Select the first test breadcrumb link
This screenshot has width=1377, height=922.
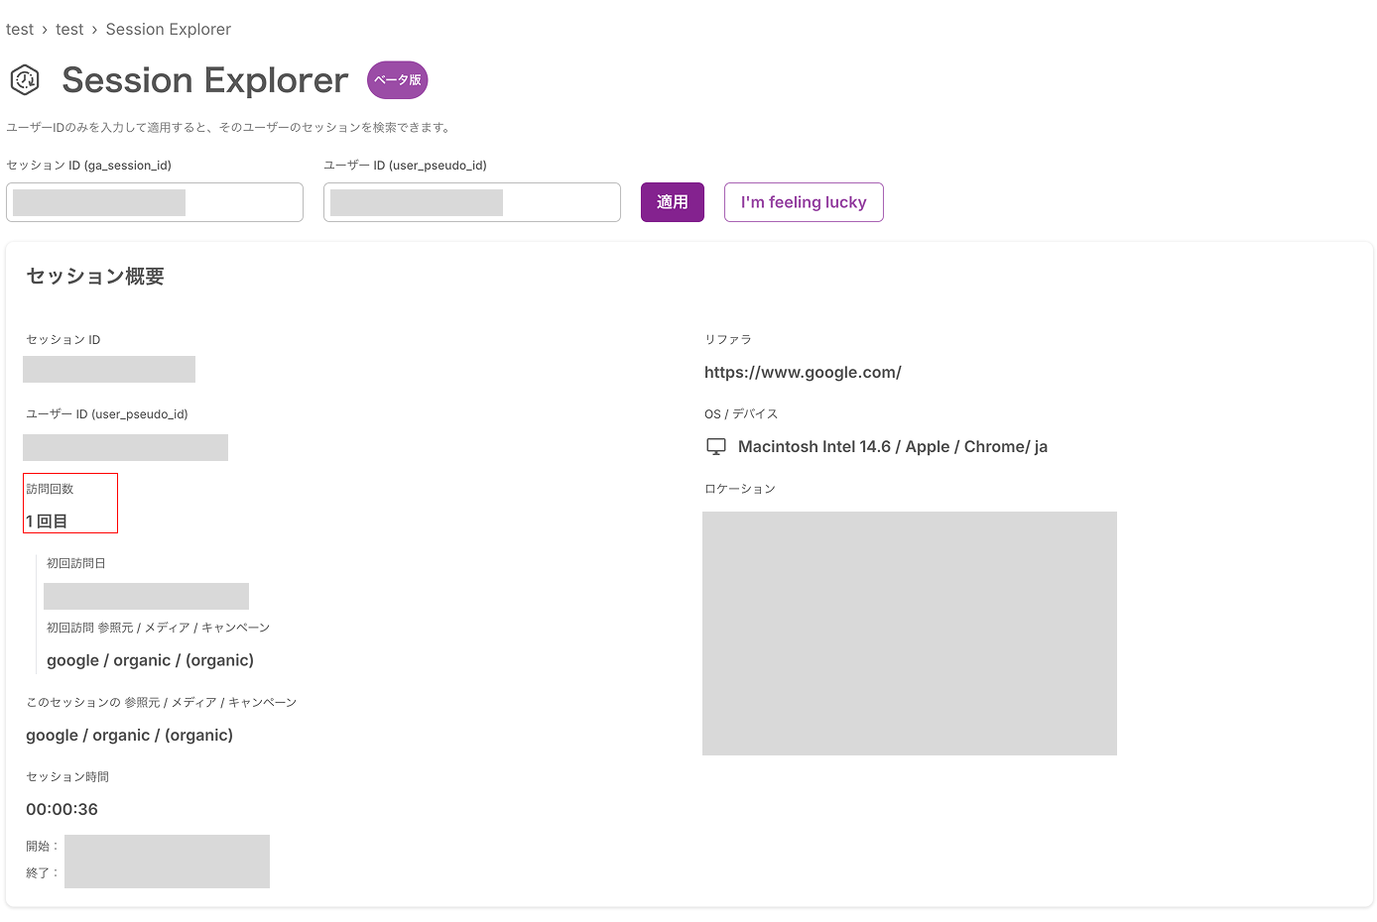[20, 29]
